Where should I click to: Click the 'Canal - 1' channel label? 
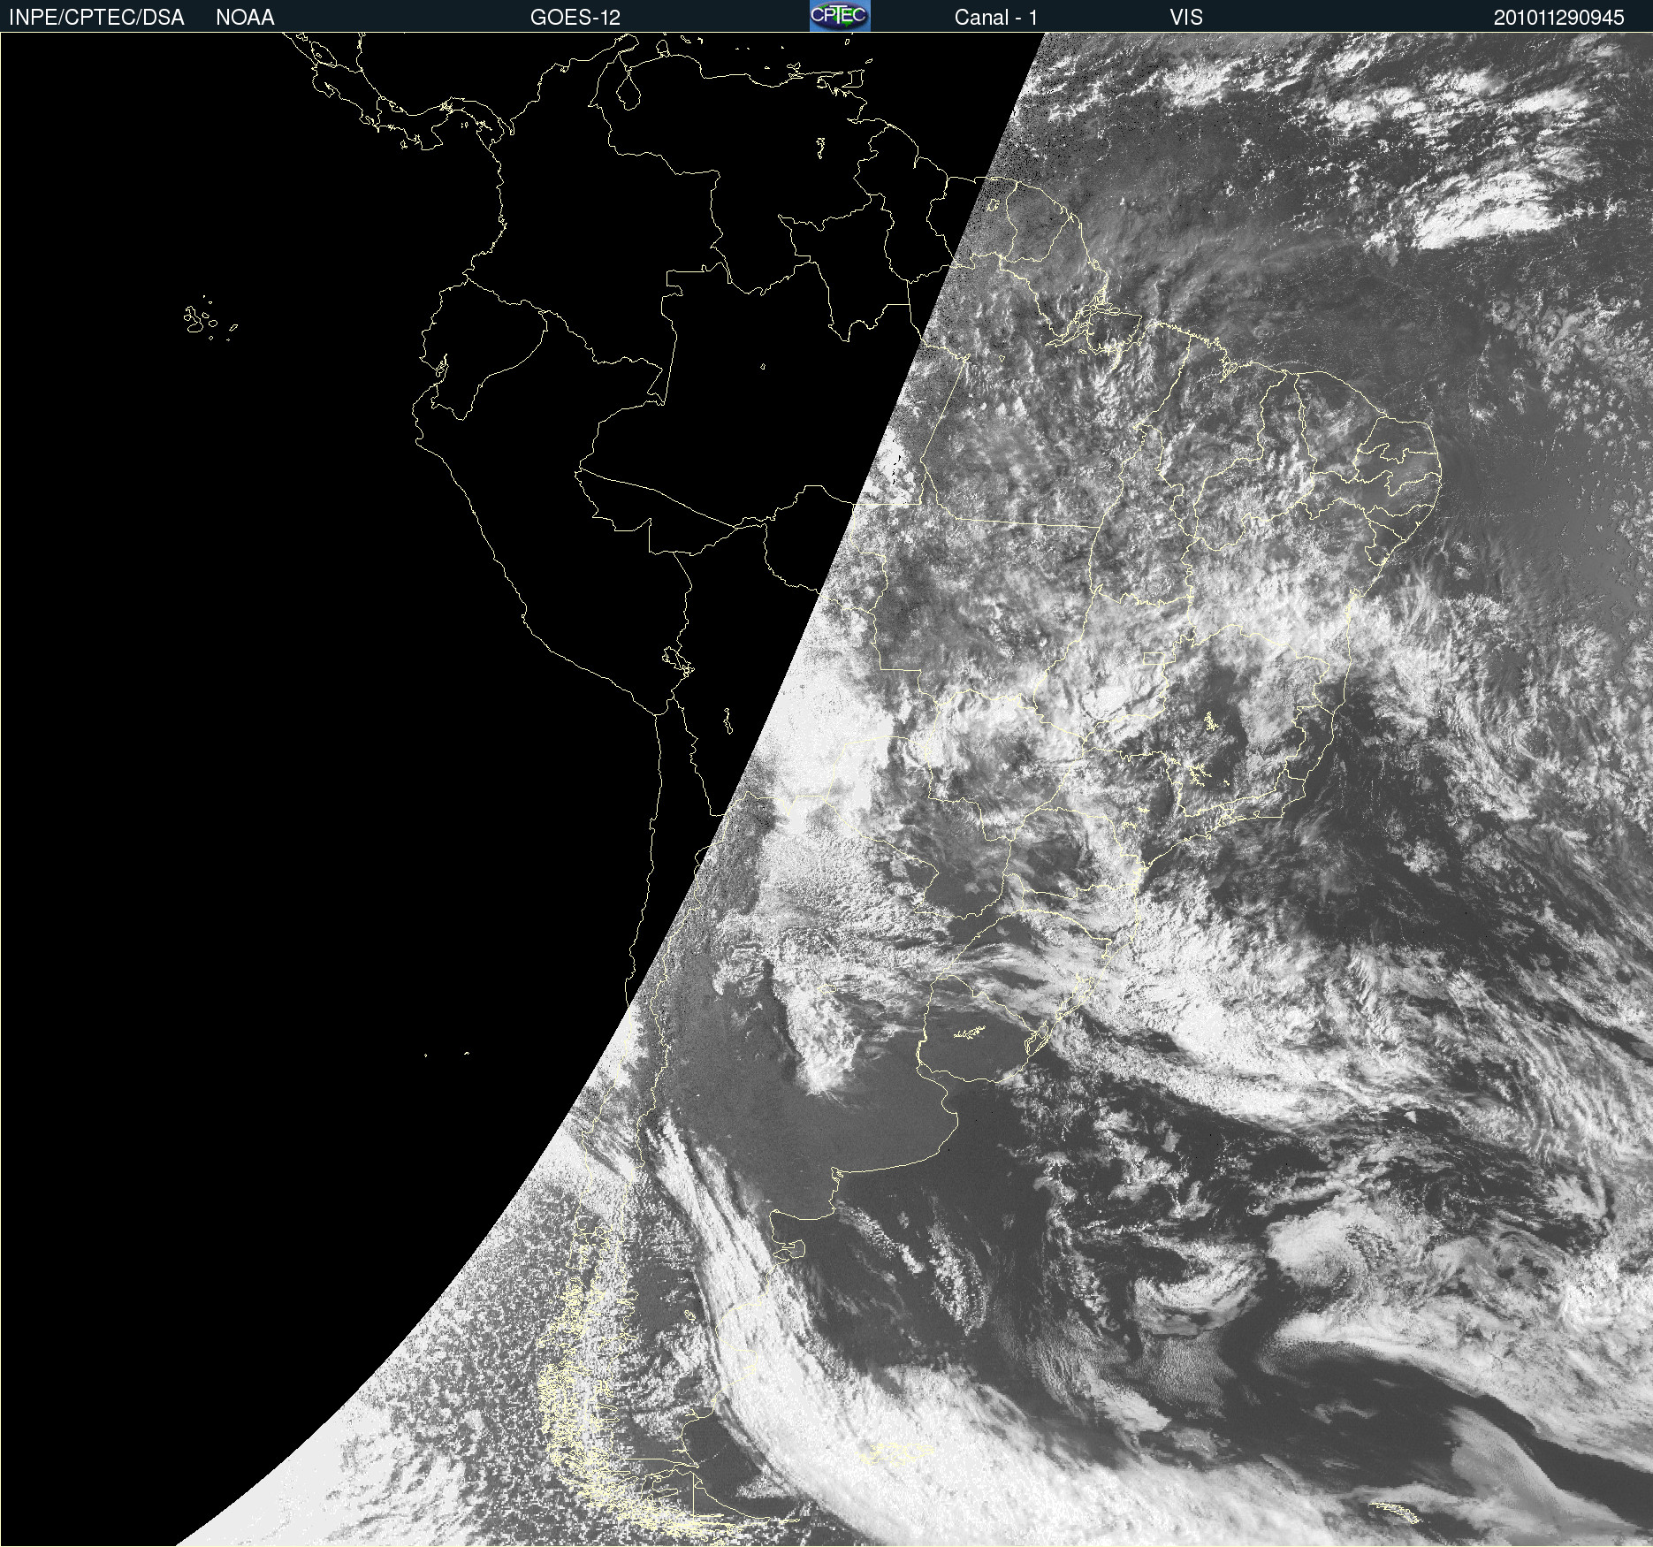point(996,18)
